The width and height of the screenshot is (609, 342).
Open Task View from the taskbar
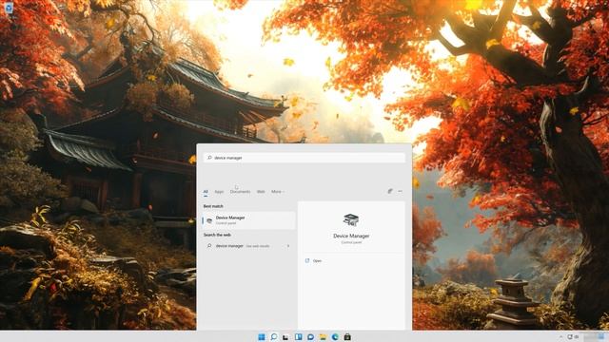(285, 336)
